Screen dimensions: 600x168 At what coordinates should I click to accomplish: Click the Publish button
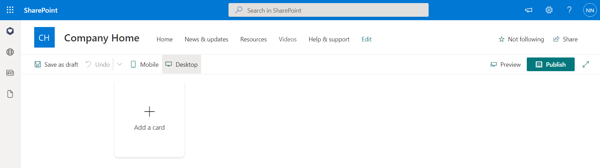[550, 64]
